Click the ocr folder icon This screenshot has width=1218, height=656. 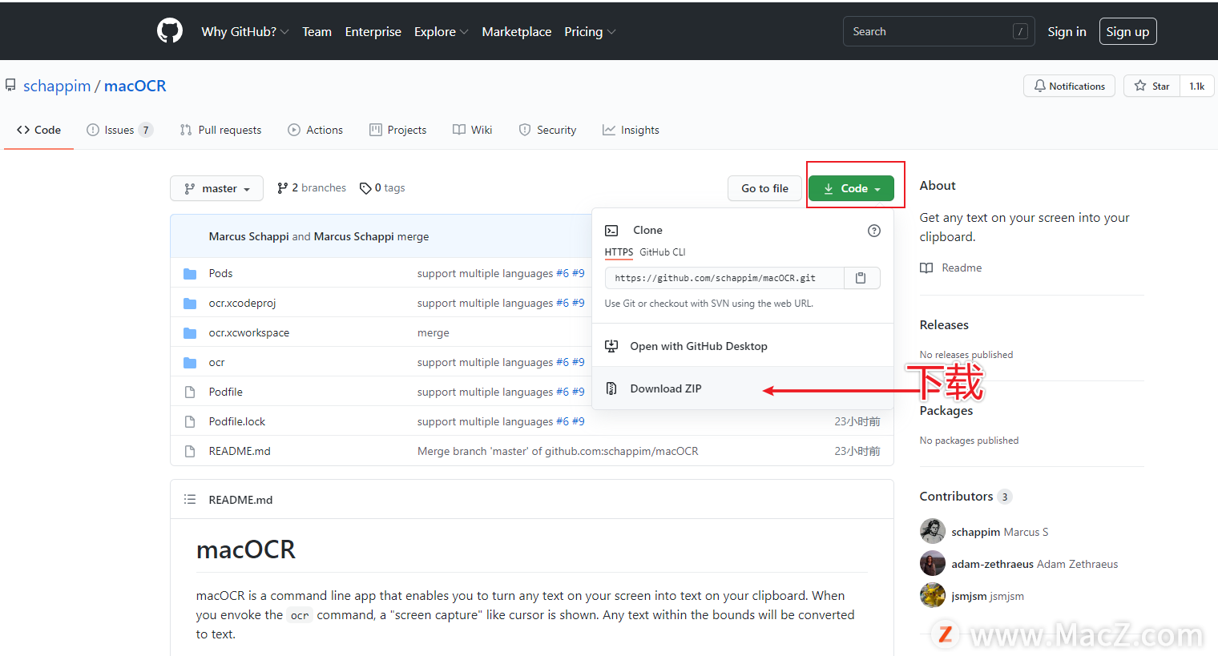[190, 363]
